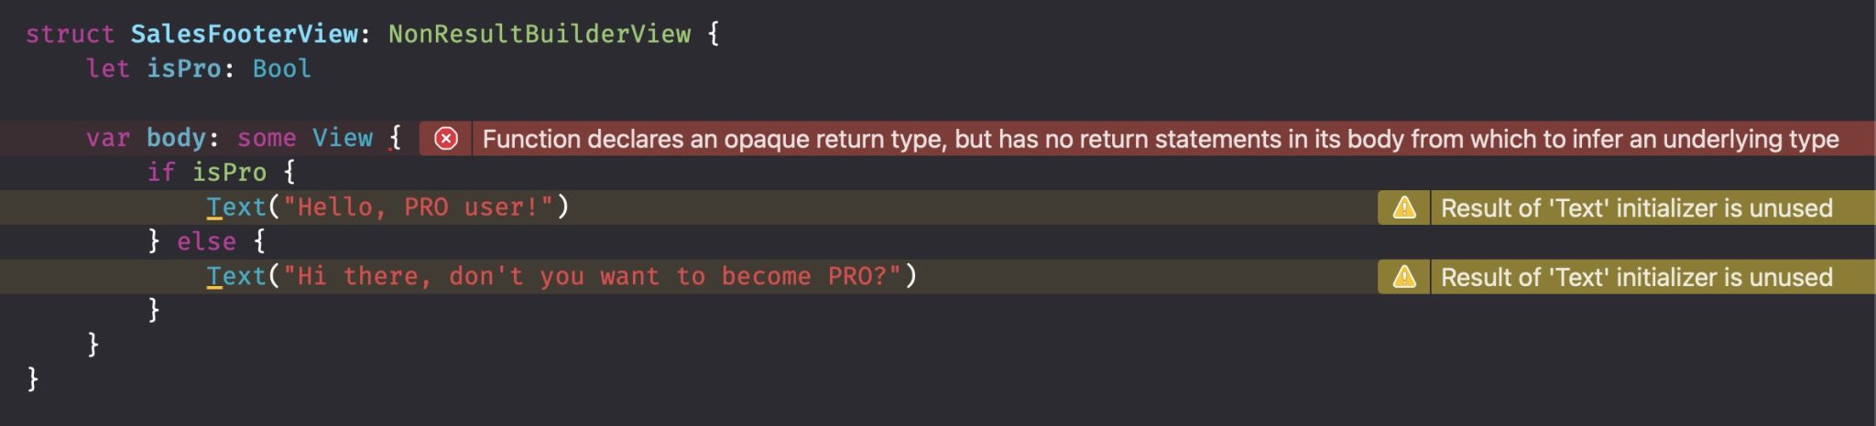The image size is (1876, 426).
Task: Click the warning icon beside the "Hi there" line
Action: [1404, 277]
